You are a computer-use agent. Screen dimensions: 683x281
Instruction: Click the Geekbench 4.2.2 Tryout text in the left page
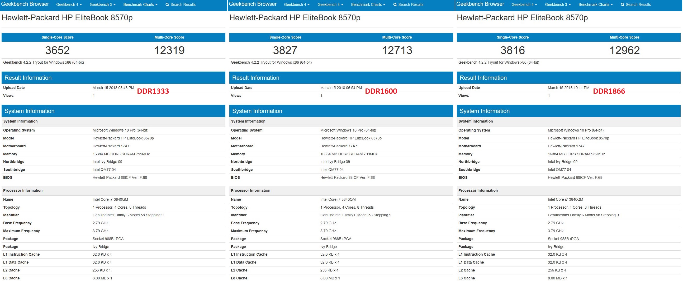tap(44, 63)
